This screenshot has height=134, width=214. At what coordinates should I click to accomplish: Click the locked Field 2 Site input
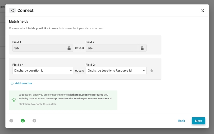[x=112, y=48]
